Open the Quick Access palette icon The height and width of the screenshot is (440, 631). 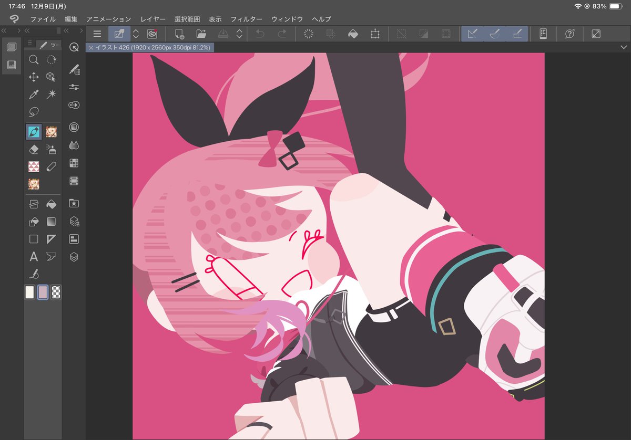click(74, 48)
